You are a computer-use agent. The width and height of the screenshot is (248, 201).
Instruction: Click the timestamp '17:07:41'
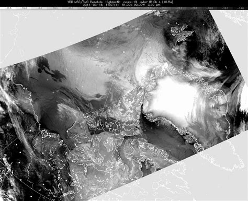112,5
